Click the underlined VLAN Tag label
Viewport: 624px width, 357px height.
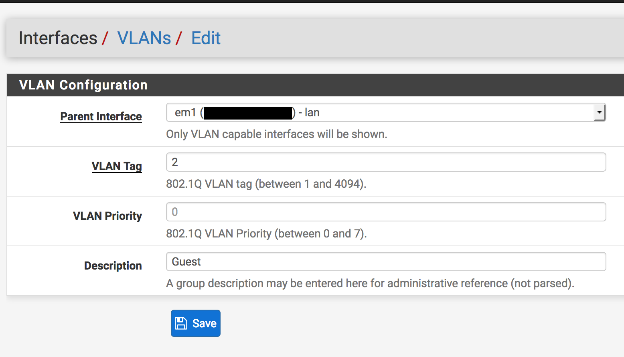click(117, 166)
